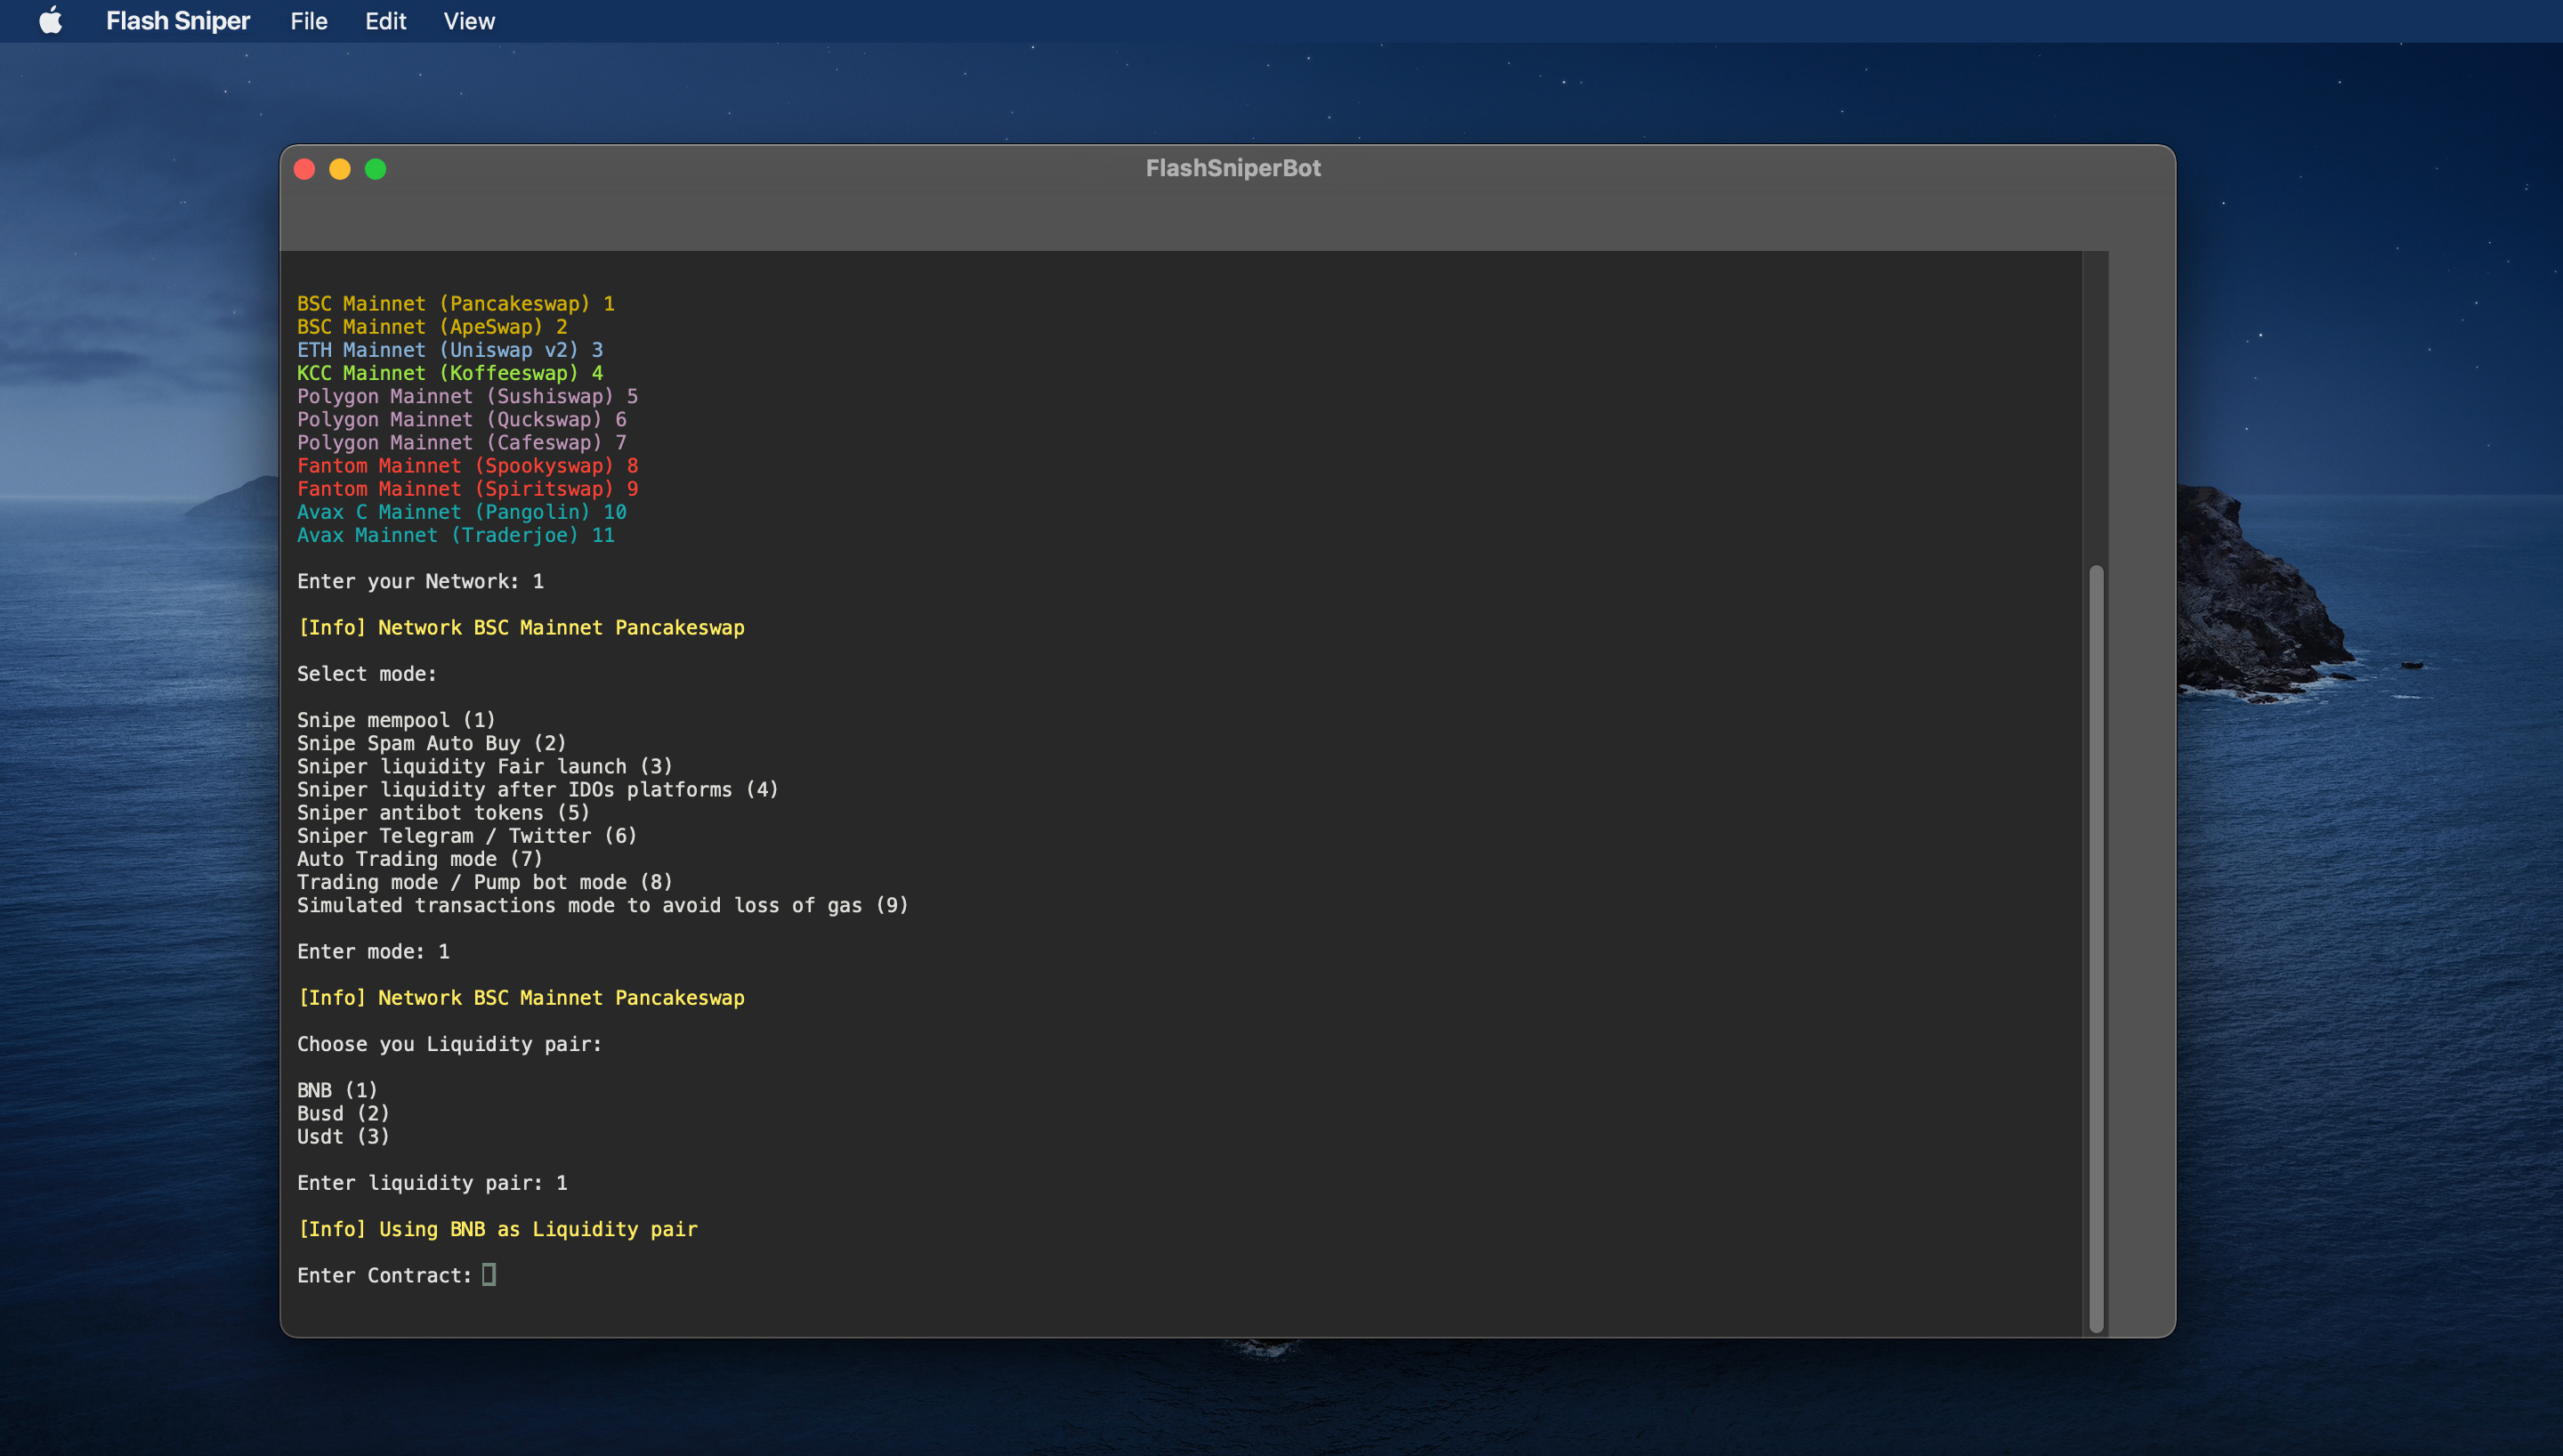Open the Edit menu
The image size is (2563, 1456).
386,21
